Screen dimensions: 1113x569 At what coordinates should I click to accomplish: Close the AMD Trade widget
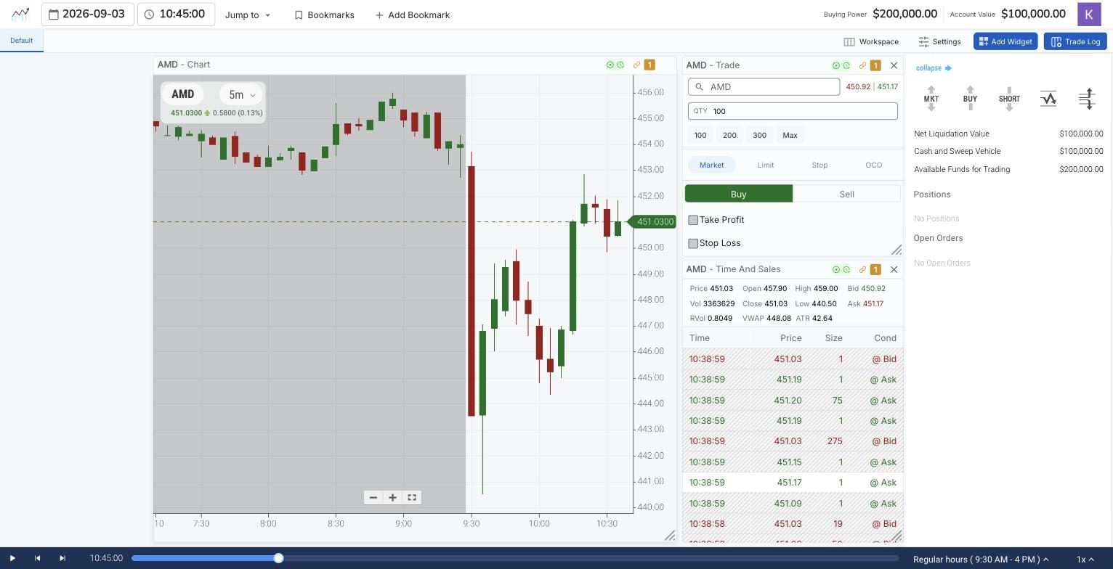tap(894, 65)
